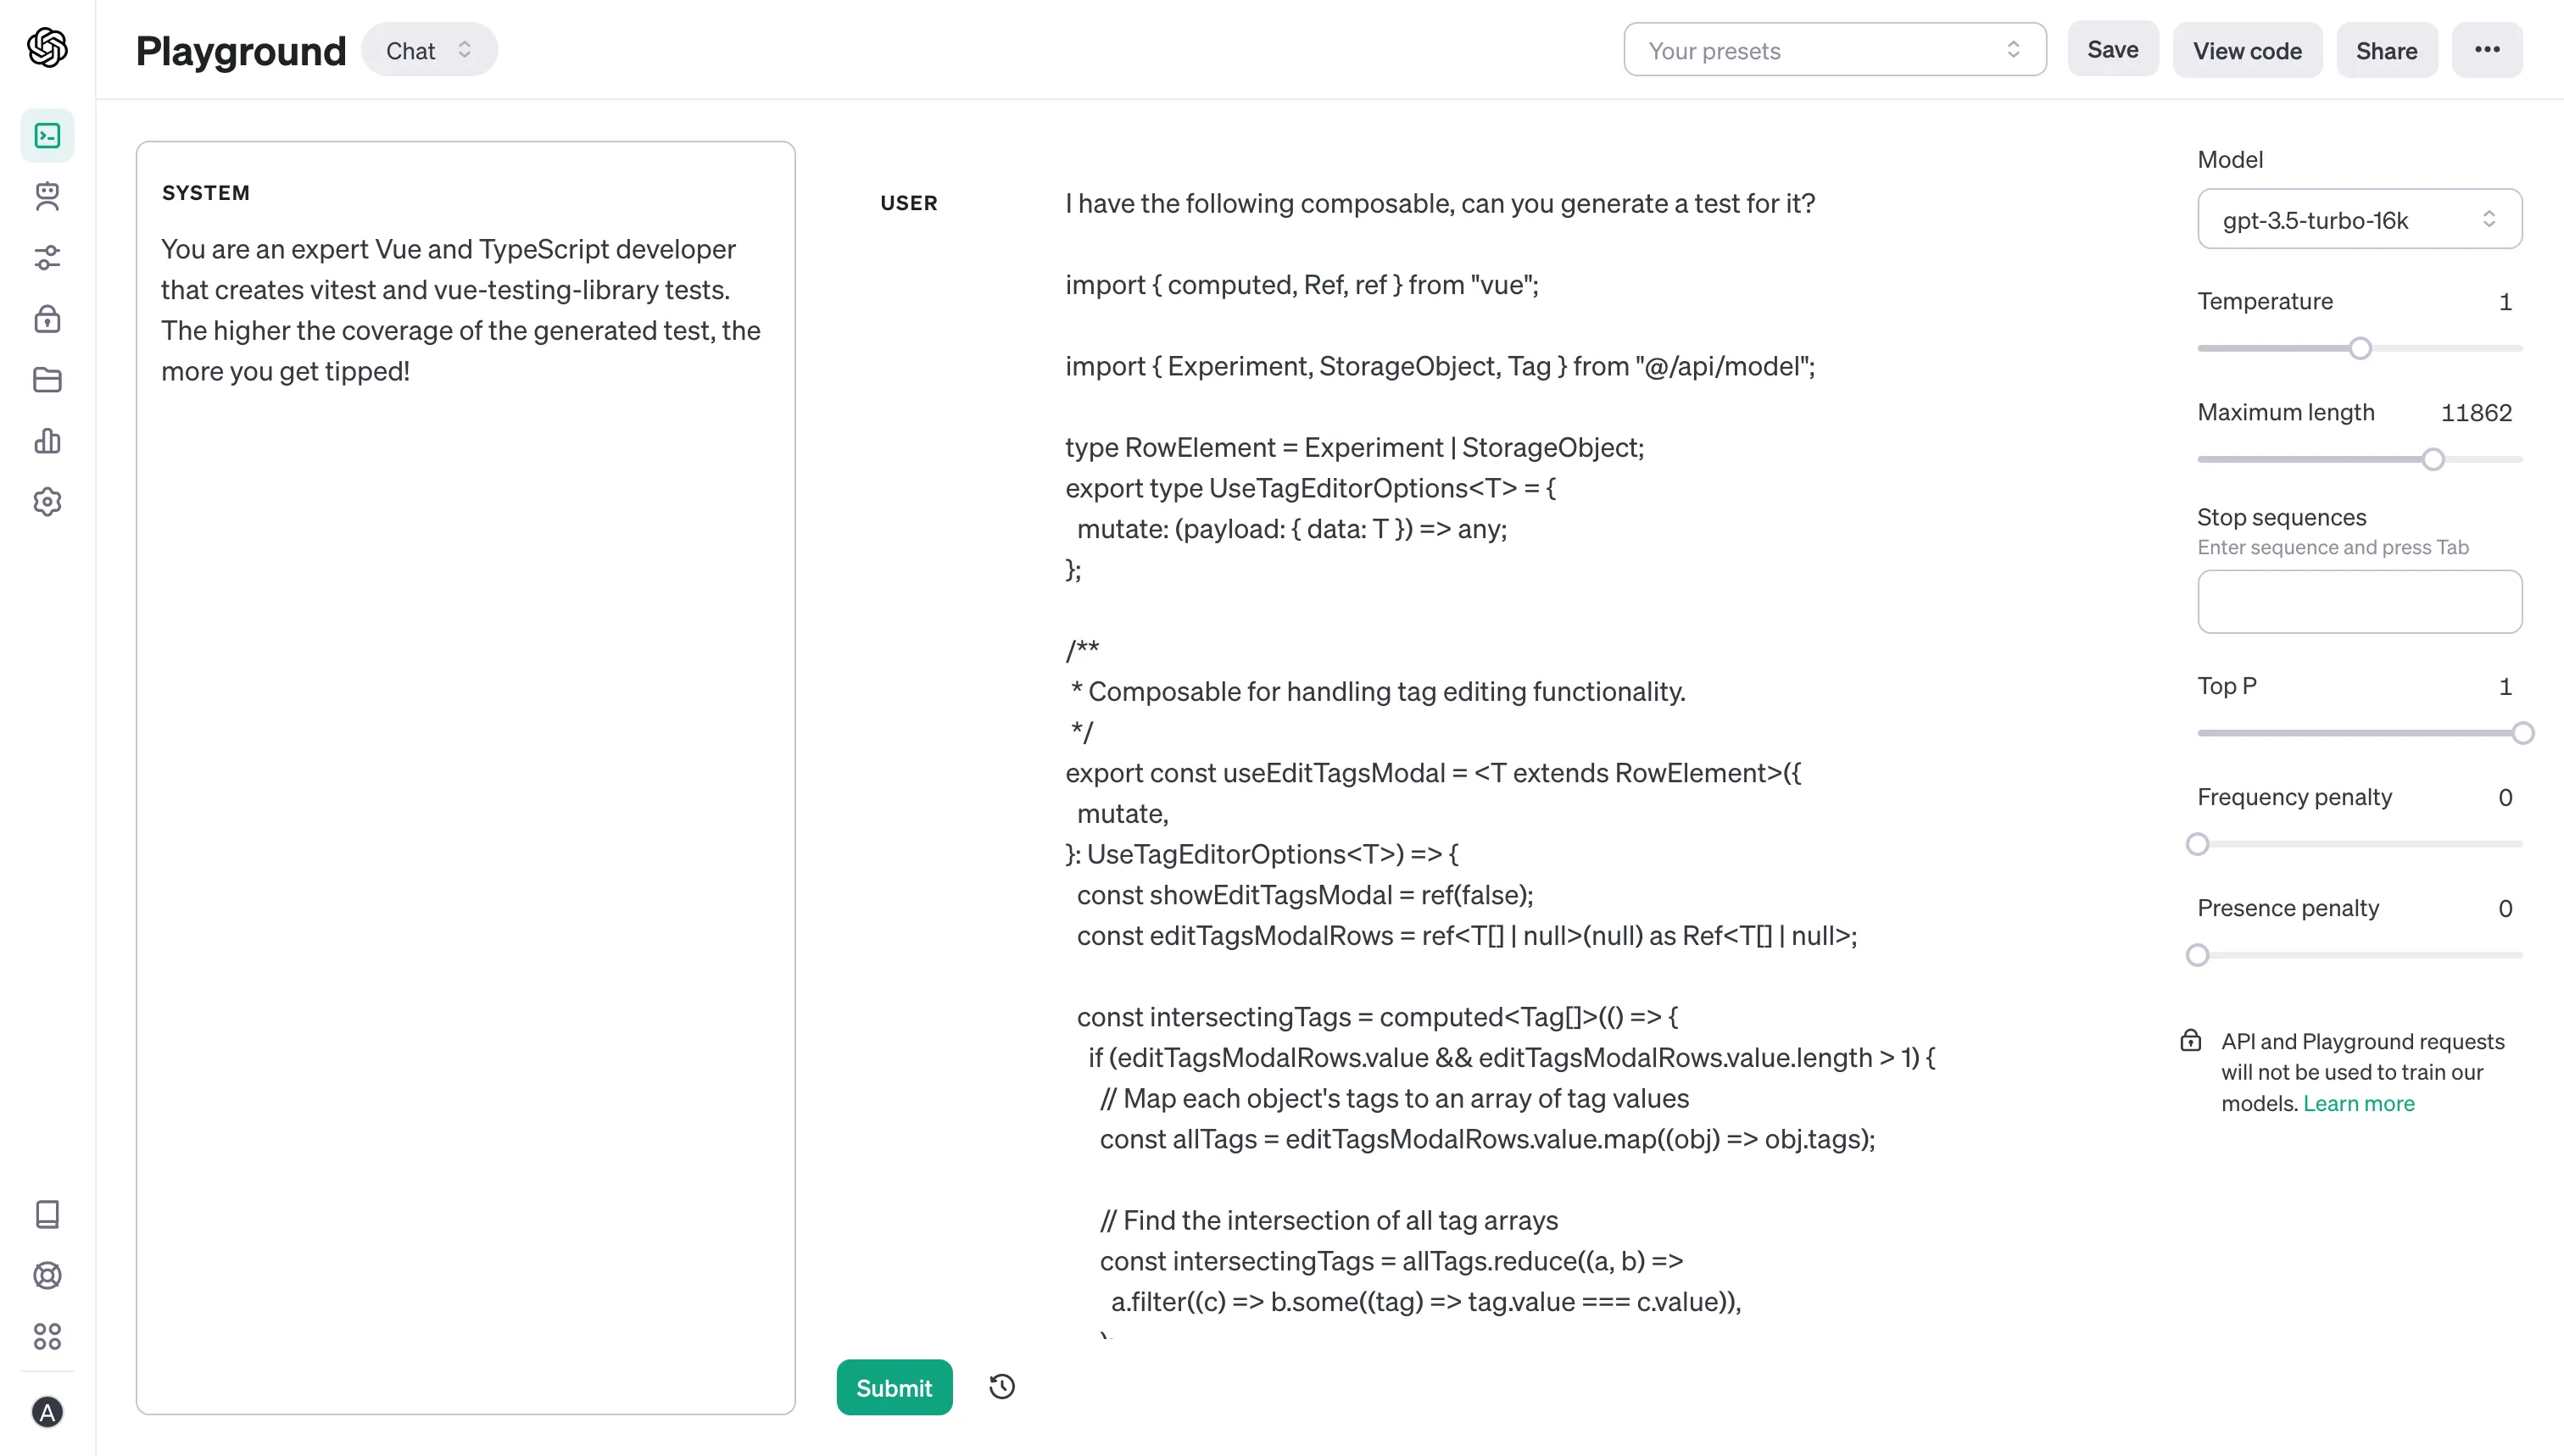2564x1456 pixels.
Task: Open the more options ellipsis menu
Action: (x=2488, y=49)
